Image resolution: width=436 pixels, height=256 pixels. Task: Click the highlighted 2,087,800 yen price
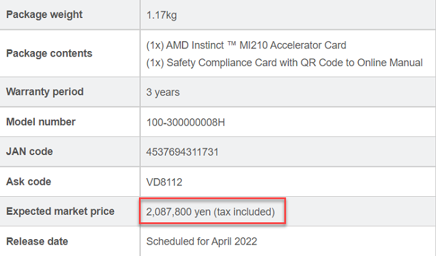[211, 212]
